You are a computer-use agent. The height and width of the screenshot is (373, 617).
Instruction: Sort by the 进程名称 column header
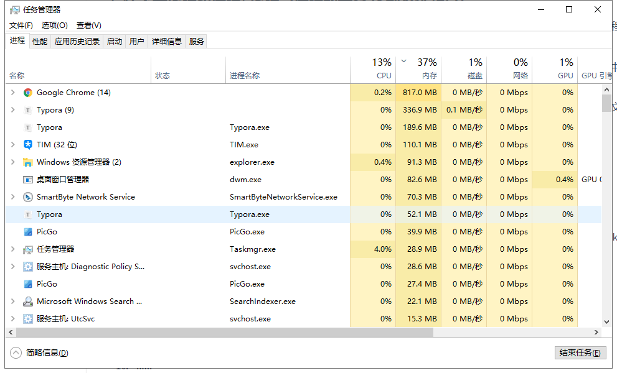[288, 70]
